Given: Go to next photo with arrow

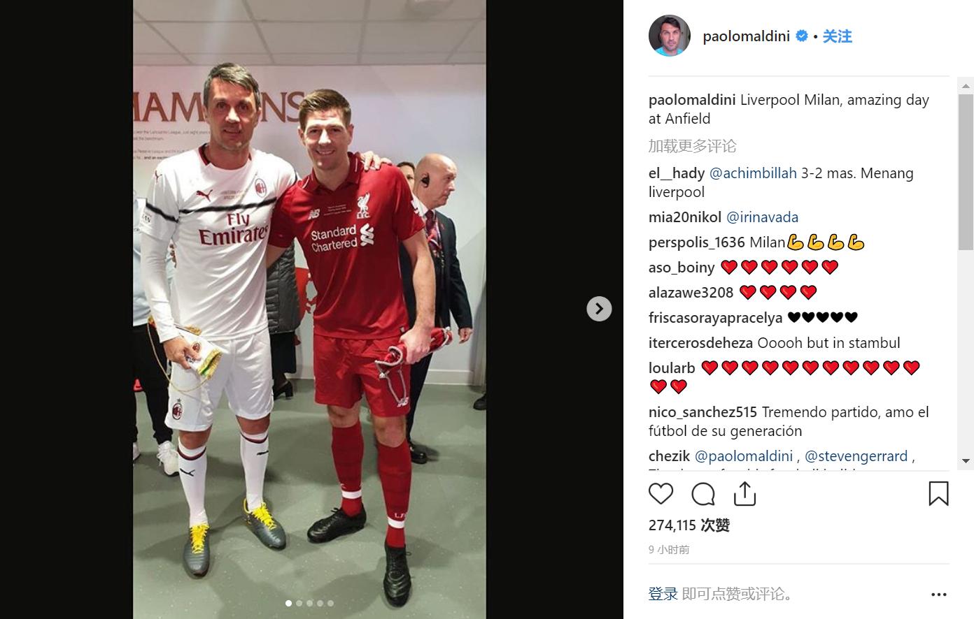Looking at the screenshot, I should 599,309.
